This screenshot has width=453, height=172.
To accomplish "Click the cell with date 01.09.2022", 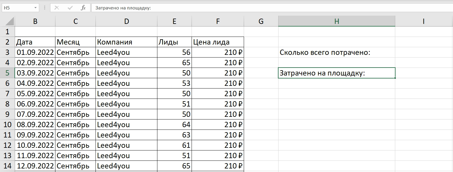I will [35, 52].
